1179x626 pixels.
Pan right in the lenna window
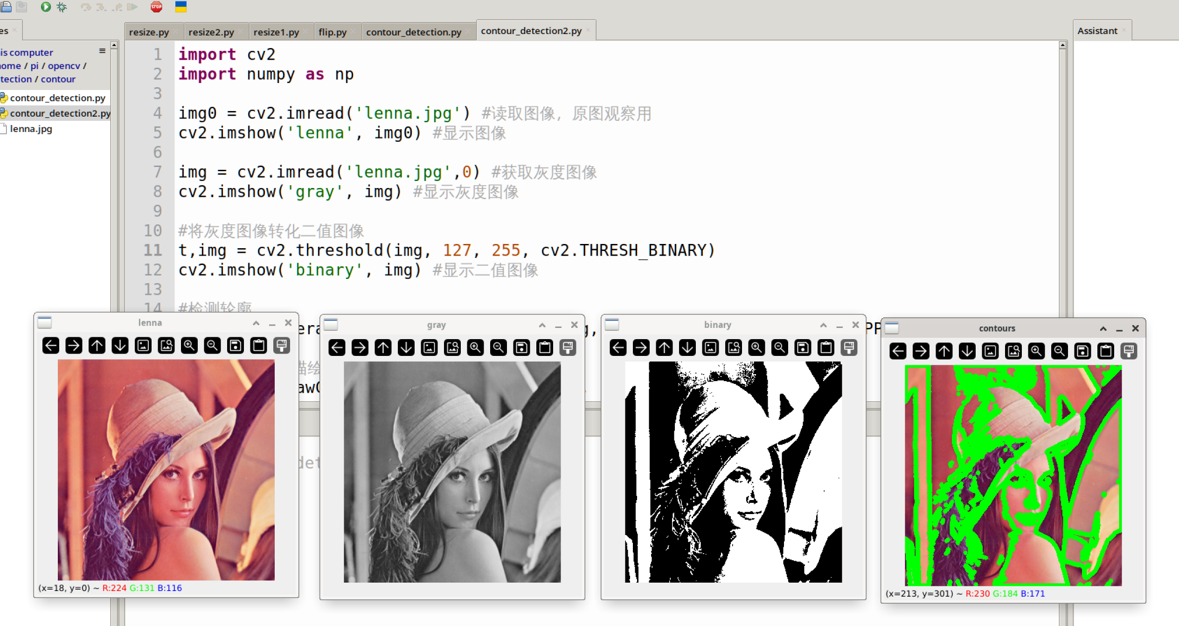74,346
